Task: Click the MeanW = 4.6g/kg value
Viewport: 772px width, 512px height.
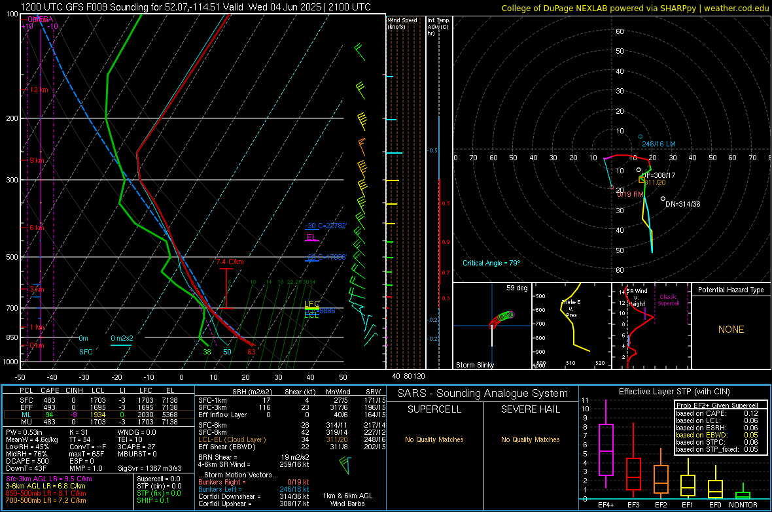Action: (32, 439)
